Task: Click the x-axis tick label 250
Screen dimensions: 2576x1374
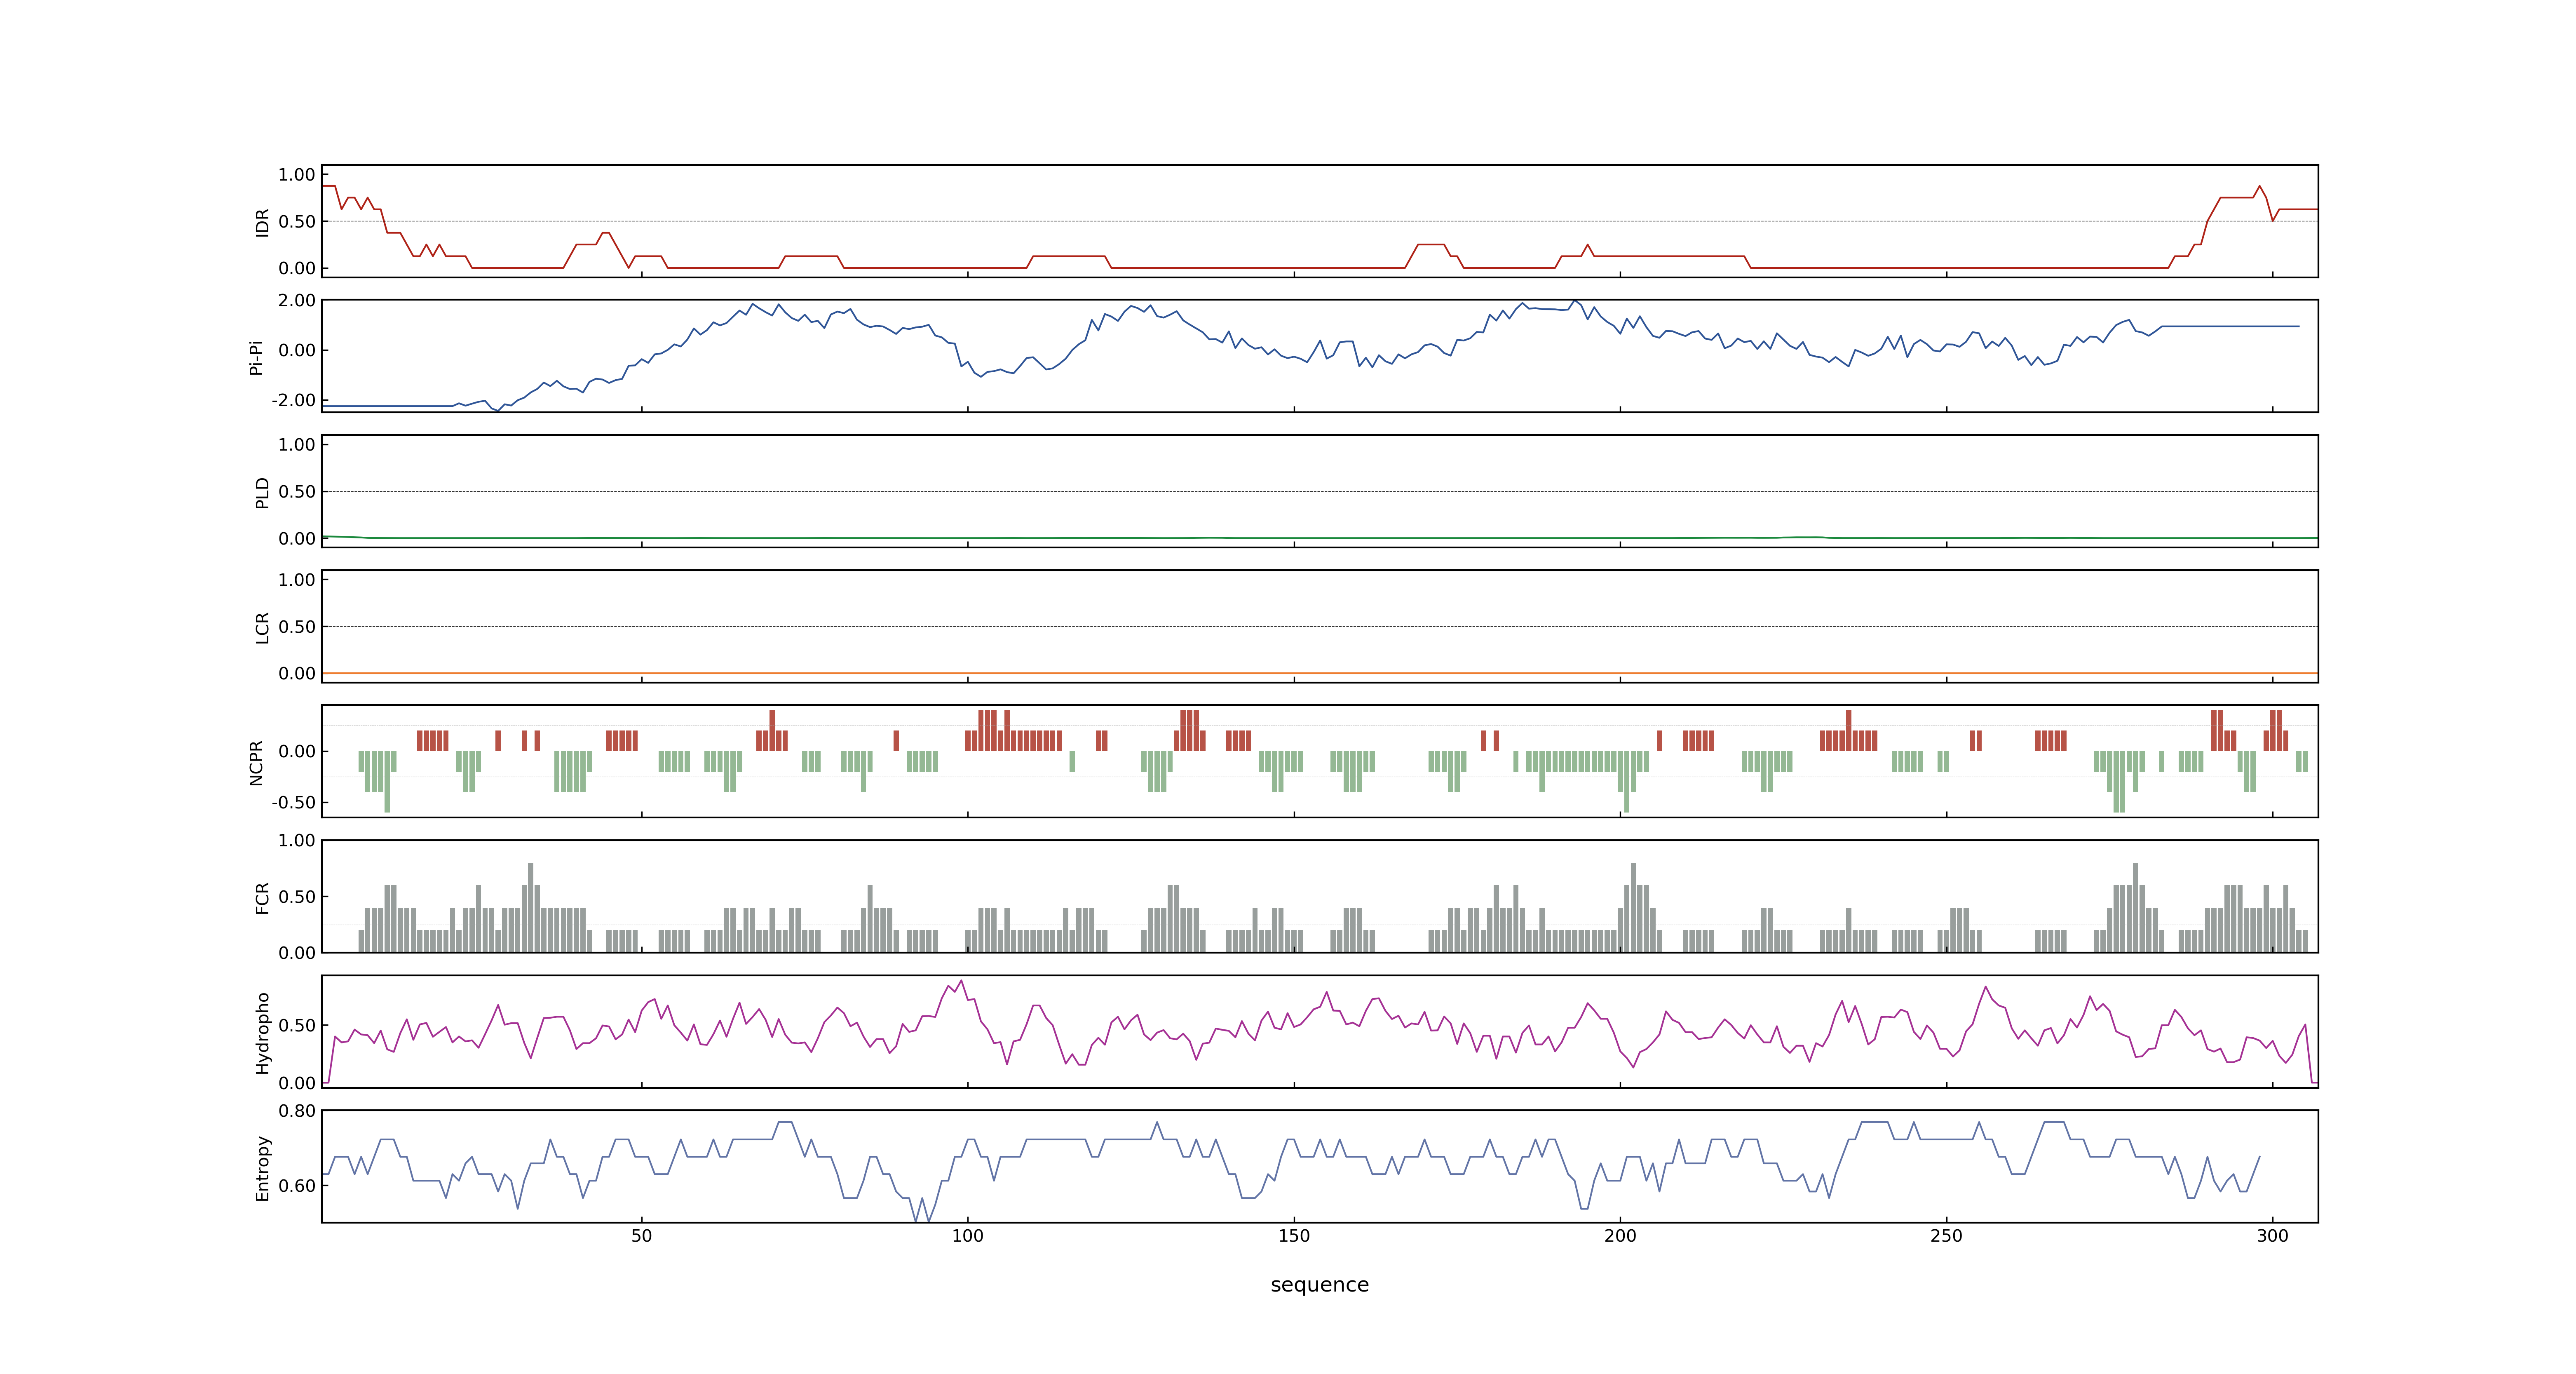Action: point(1946,1236)
